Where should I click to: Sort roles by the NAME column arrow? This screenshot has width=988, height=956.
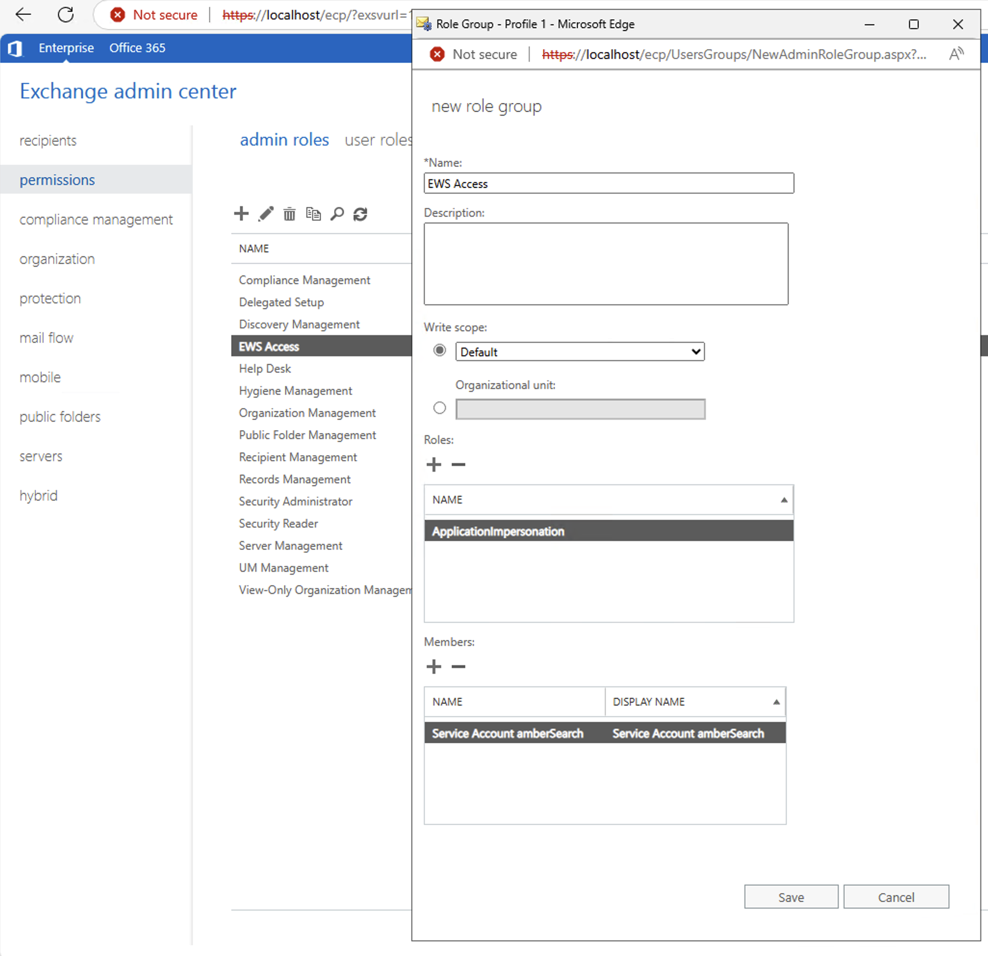click(x=784, y=500)
